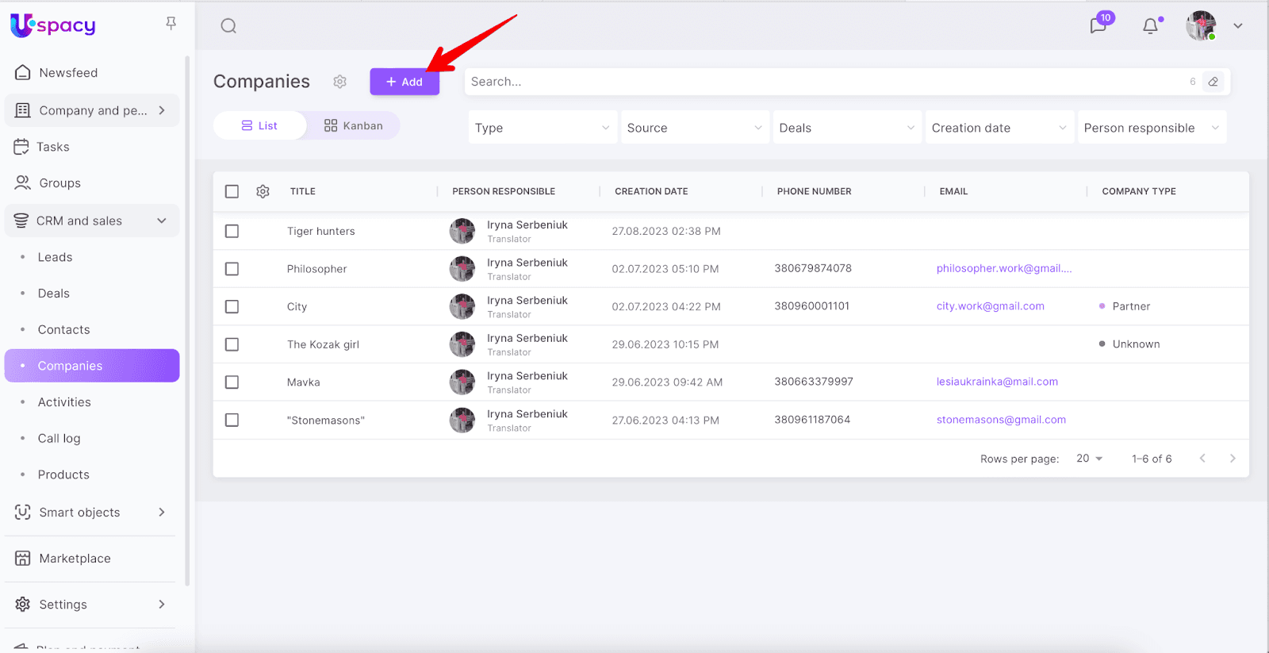Open Companies settings gear next to title
1269x653 pixels.
339,82
